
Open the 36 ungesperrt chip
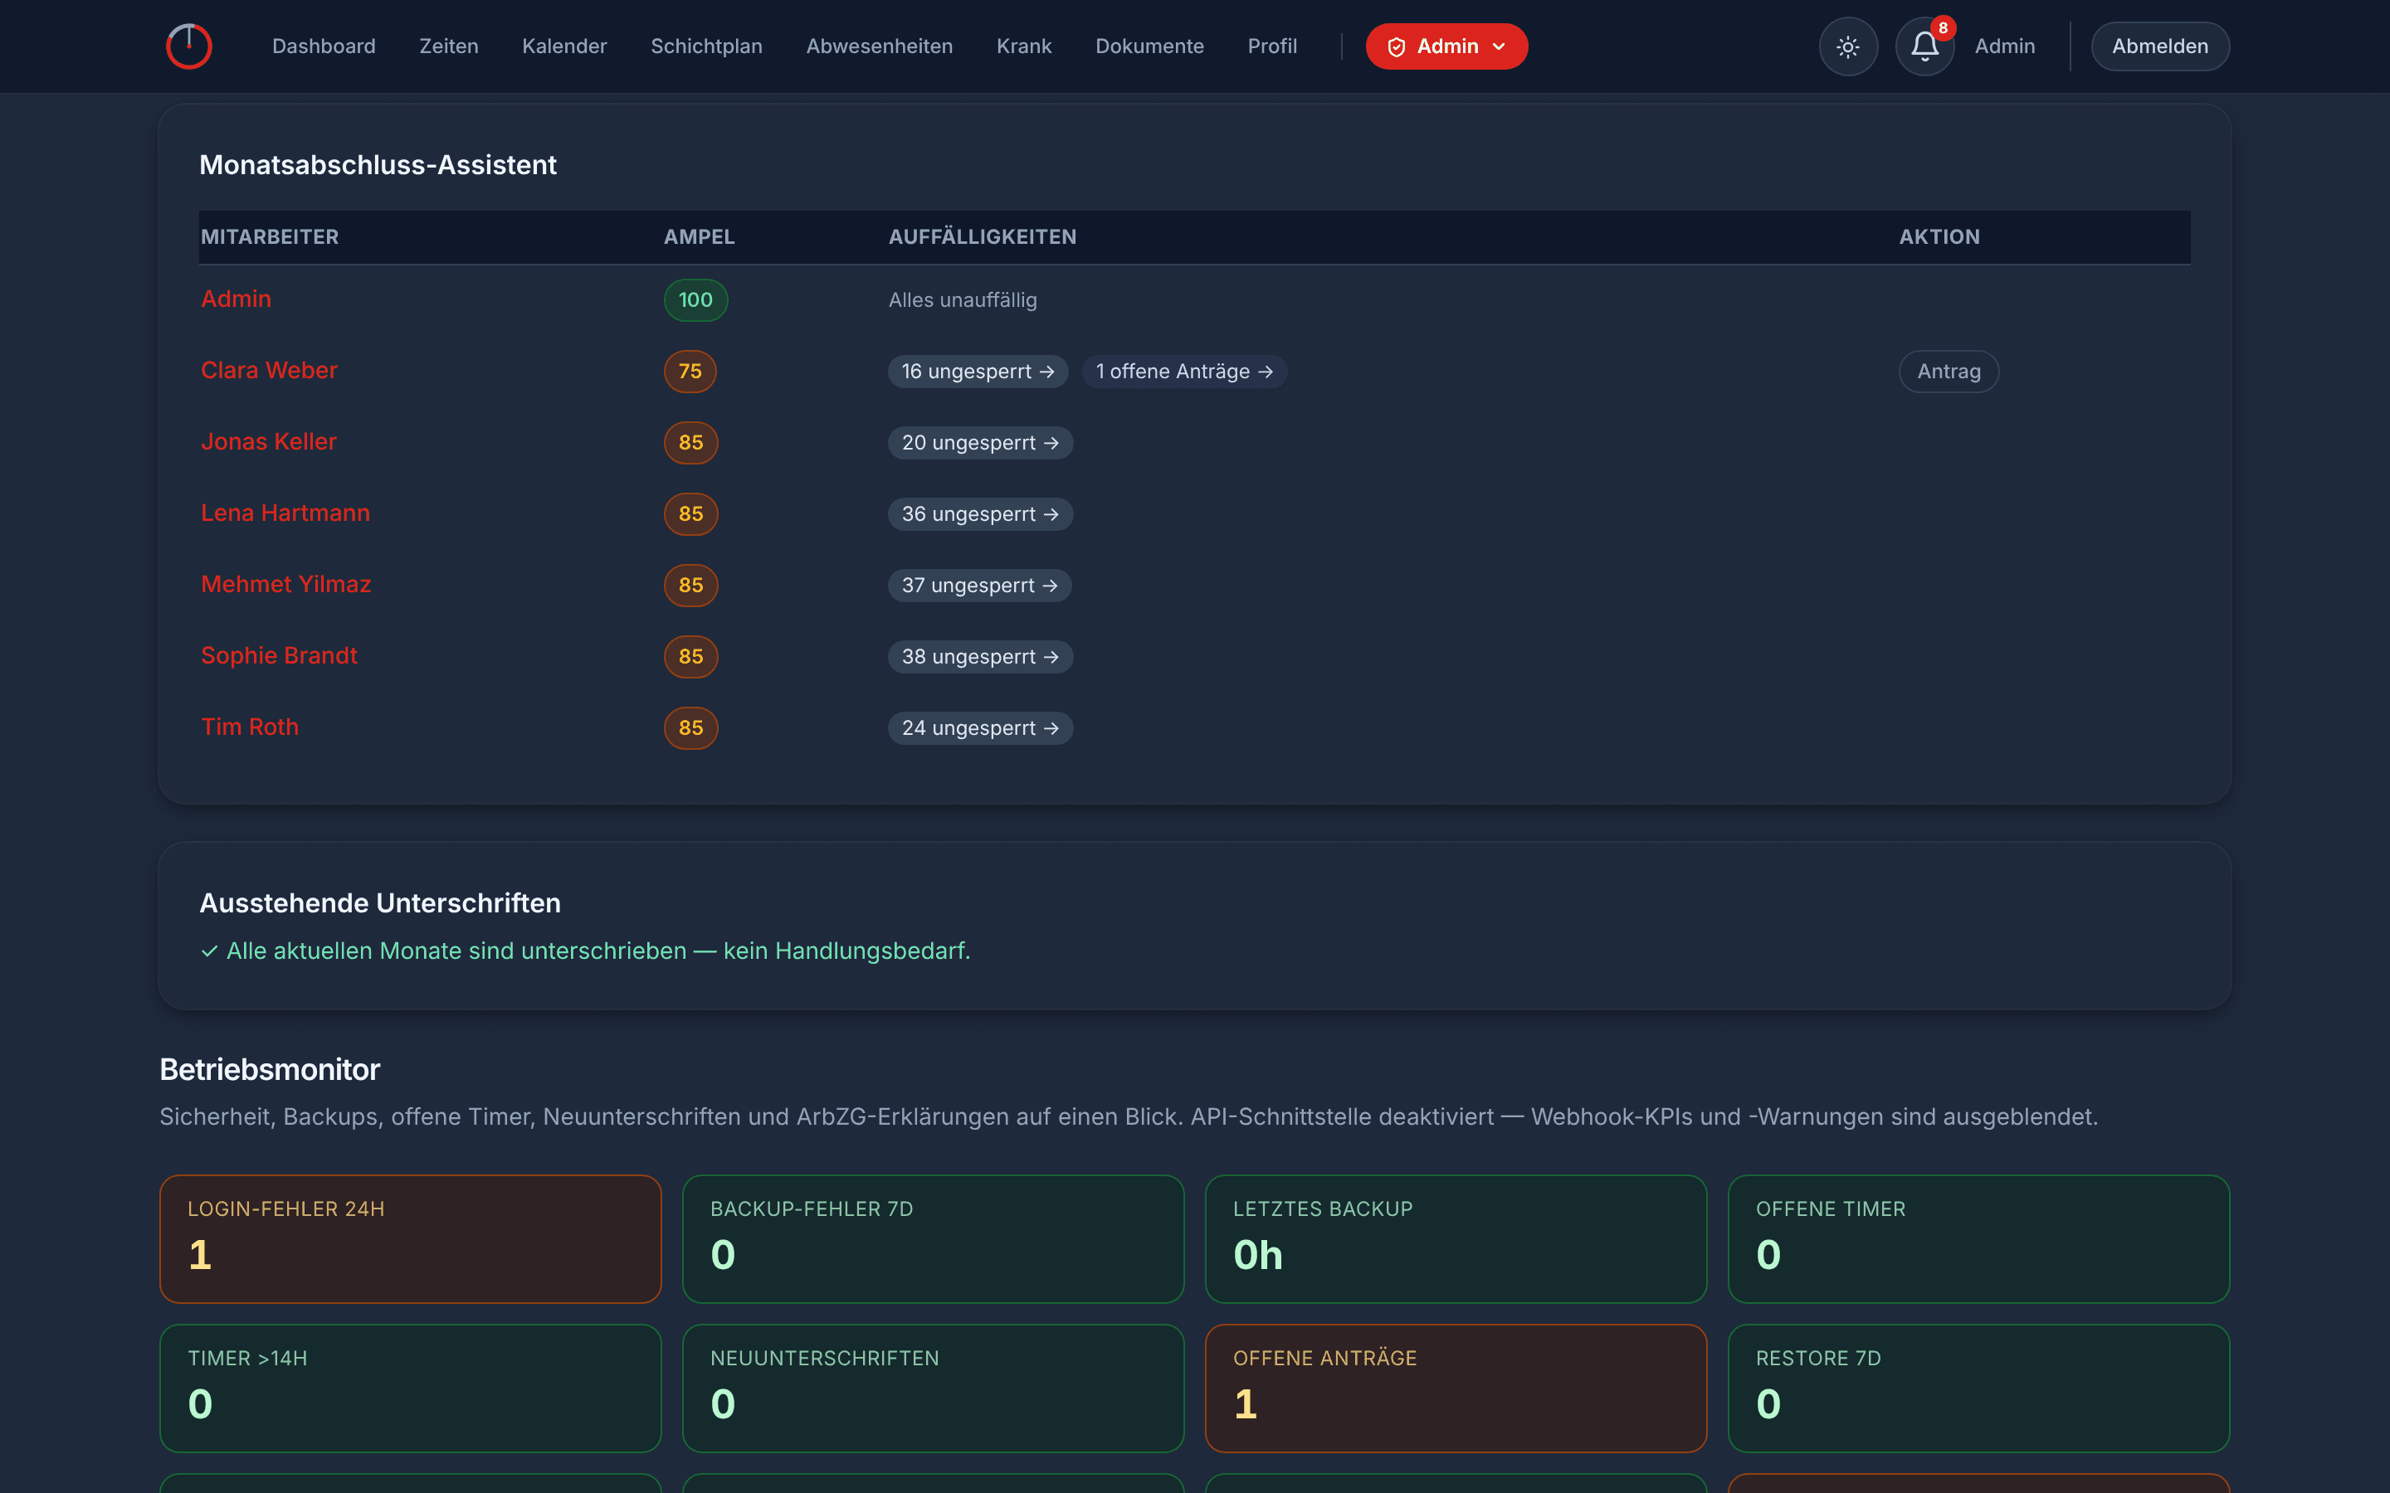pyautogui.click(x=980, y=513)
